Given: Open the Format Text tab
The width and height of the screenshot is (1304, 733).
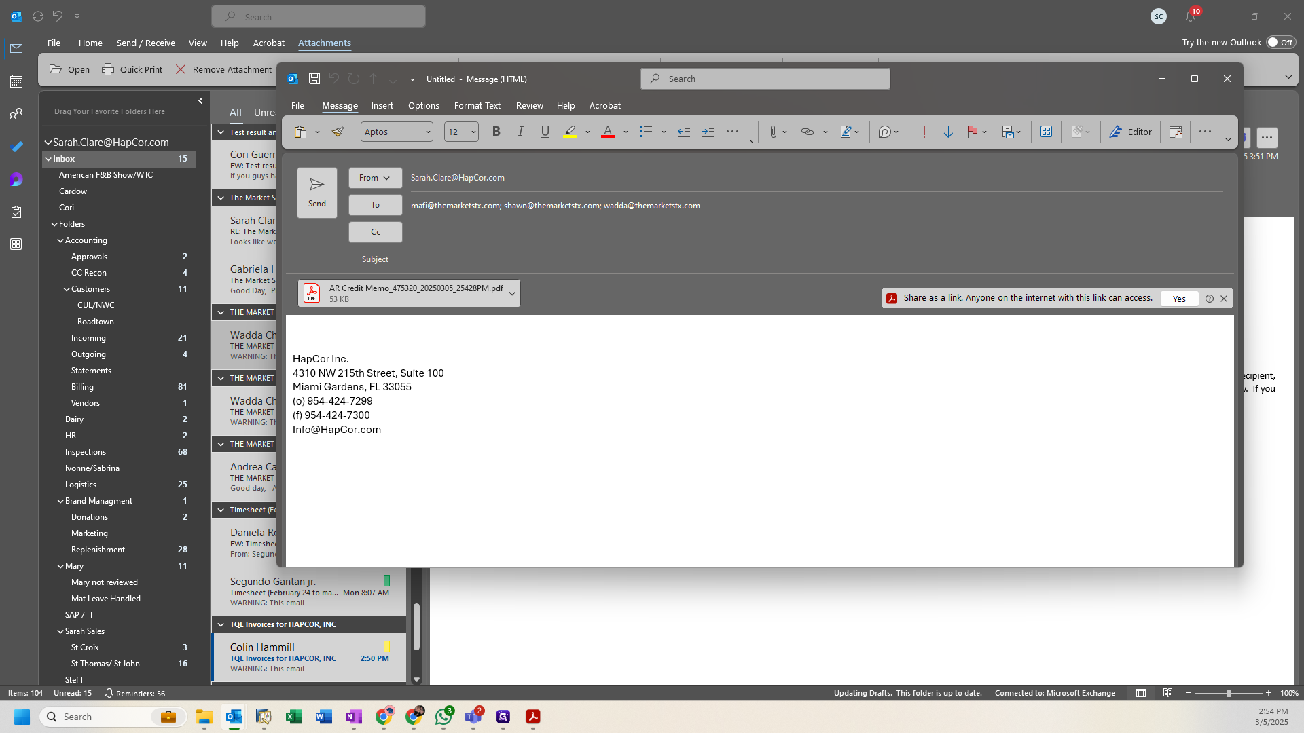Looking at the screenshot, I should pos(477,105).
